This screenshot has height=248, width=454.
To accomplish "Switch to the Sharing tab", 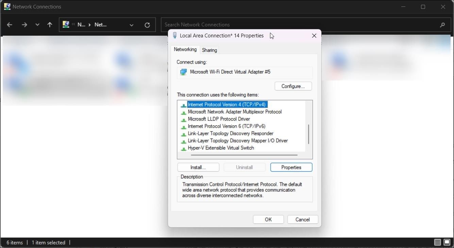I will (x=209, y=50).
